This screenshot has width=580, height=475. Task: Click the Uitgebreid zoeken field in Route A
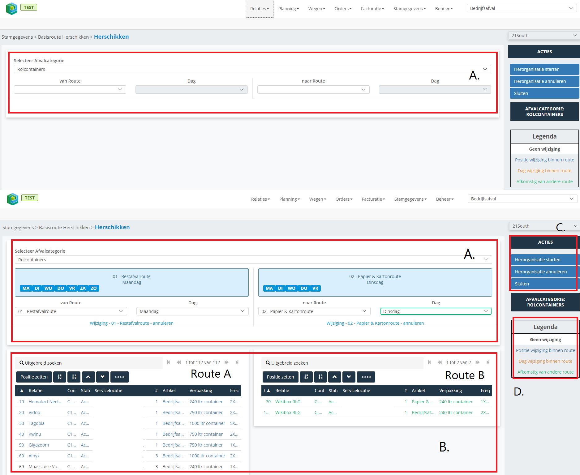[x=89, y=363]
